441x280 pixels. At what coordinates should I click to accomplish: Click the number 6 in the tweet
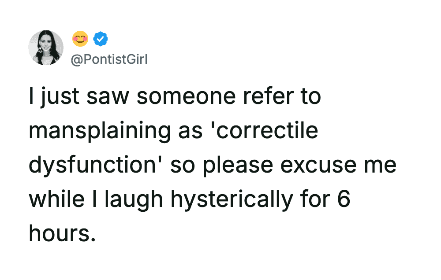[344, 199]
